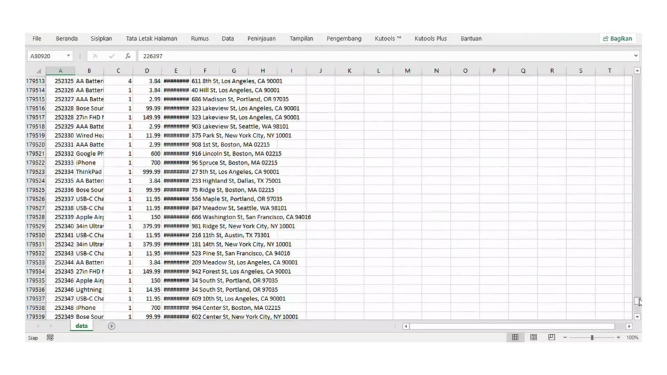
Task: Switch to the Rumus tab
Action: (x=199, y=38)
